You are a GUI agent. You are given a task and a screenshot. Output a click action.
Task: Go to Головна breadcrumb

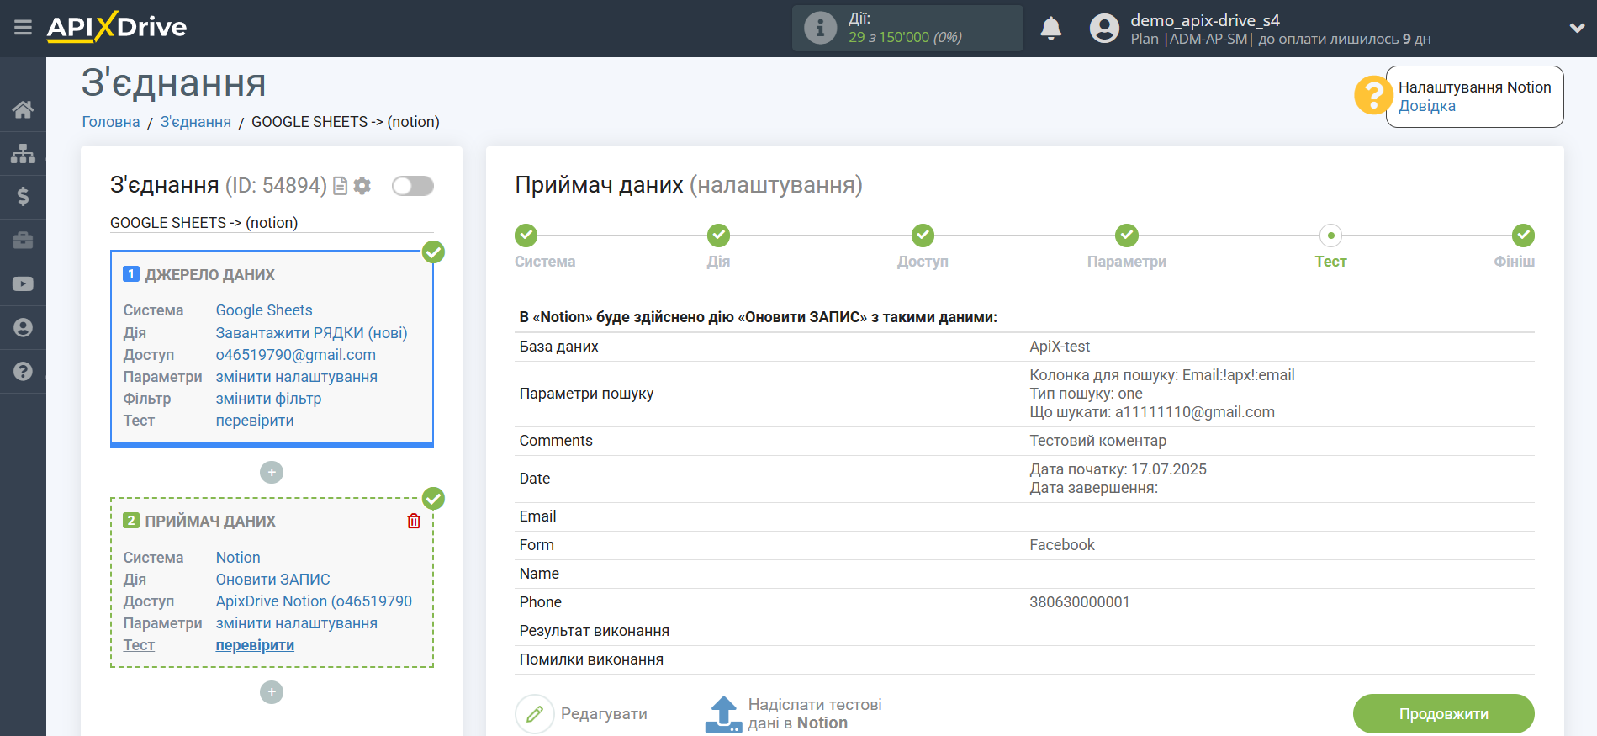coord(111,122)
